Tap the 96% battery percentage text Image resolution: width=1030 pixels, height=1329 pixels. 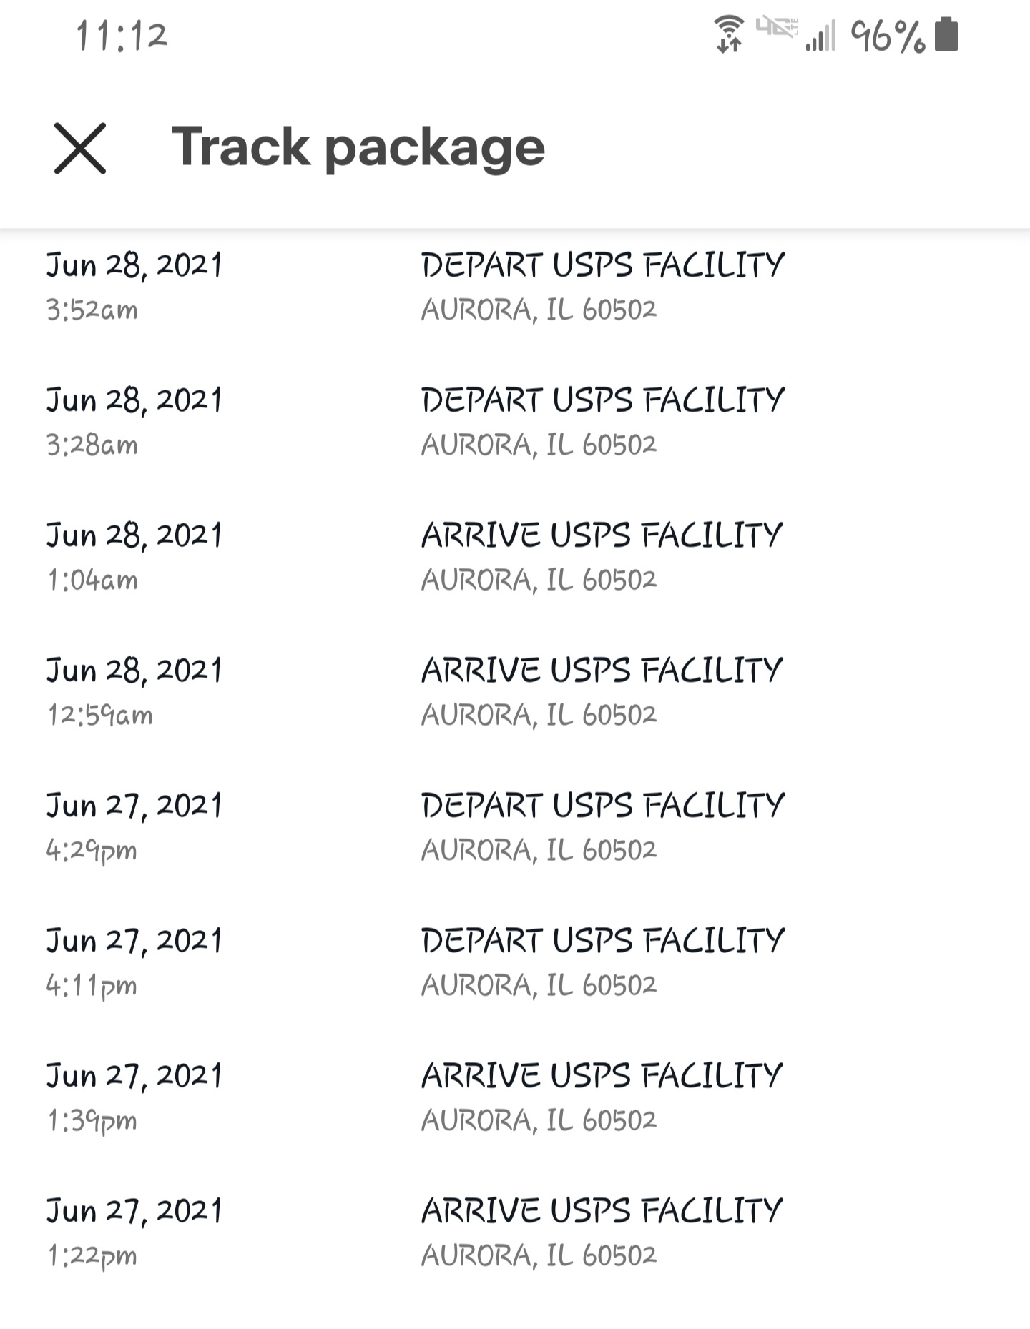[x=888, y=36]
